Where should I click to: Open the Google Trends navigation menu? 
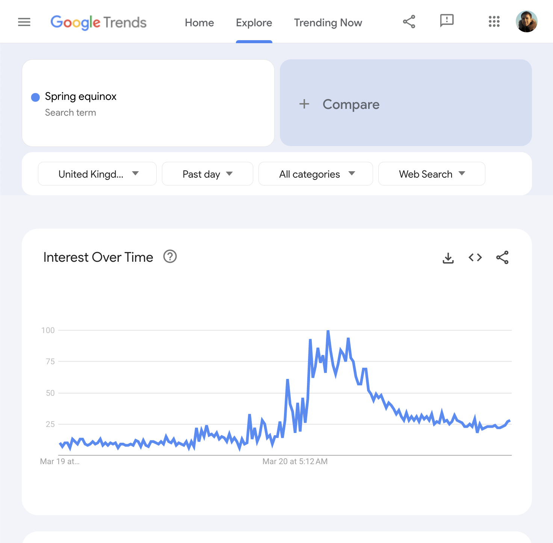[24, 22]
